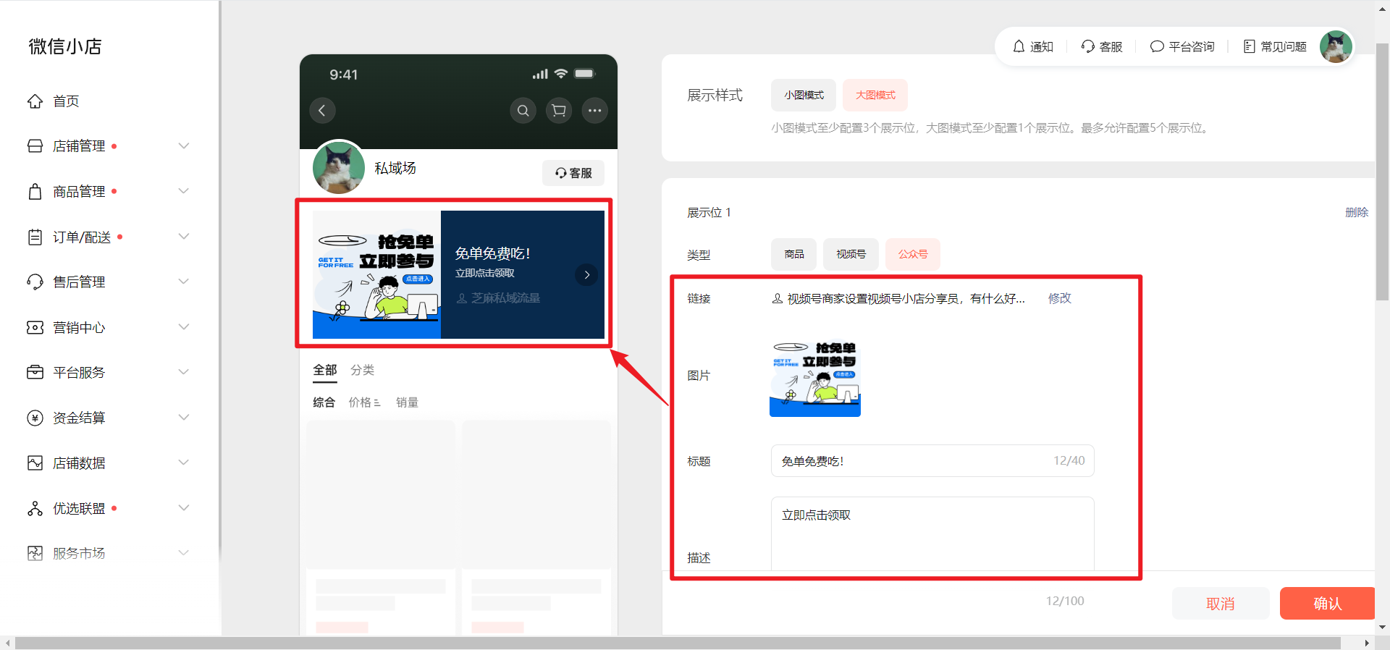Expand the 优选联盟 menu chevron

click(184, 508)
